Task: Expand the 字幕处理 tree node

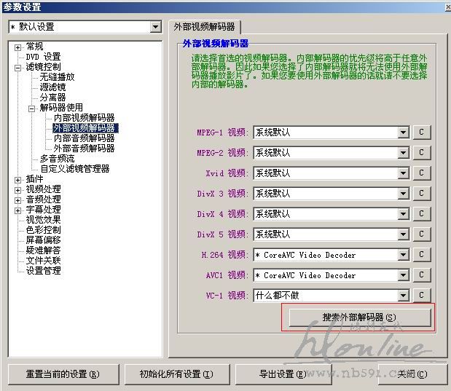Action: (18, 210)
